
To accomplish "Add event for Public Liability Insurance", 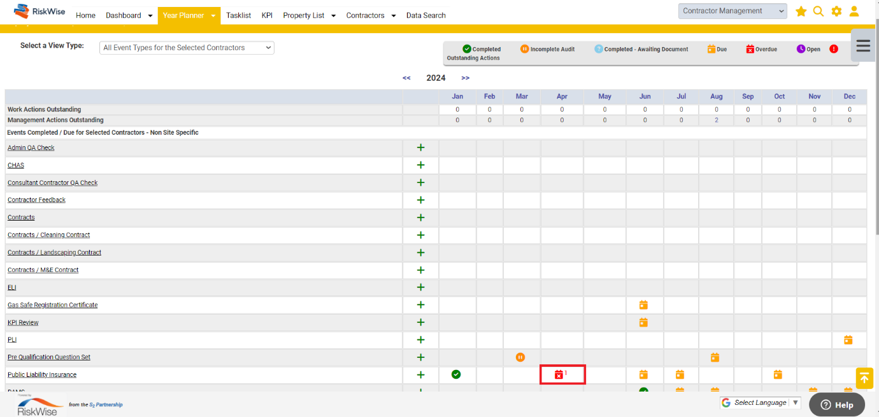I will 420,375.
